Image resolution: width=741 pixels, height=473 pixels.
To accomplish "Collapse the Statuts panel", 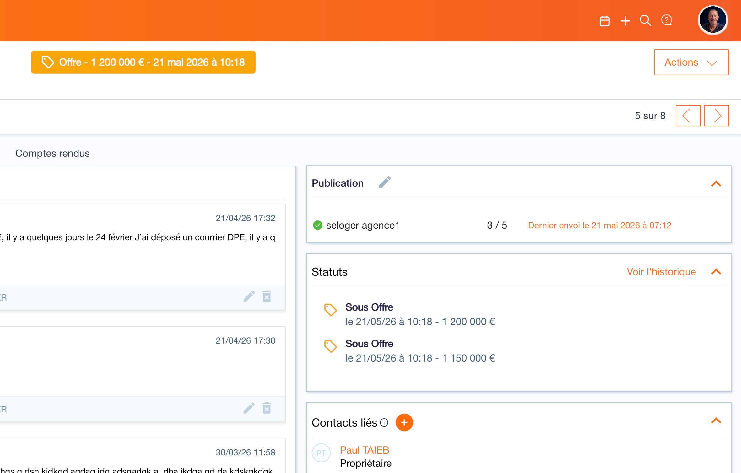I will click(x=716, y=272).
